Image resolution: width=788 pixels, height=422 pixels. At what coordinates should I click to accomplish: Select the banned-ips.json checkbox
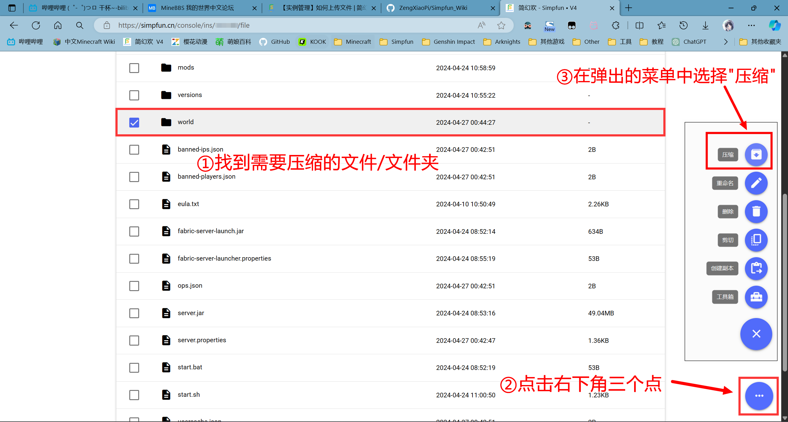[x=134, y=150]
